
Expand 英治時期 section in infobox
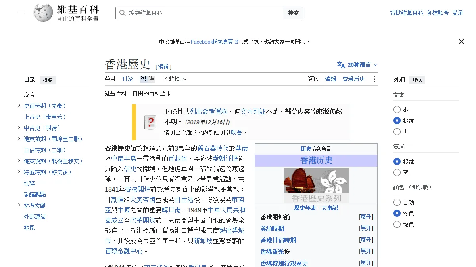click(366, 229)
